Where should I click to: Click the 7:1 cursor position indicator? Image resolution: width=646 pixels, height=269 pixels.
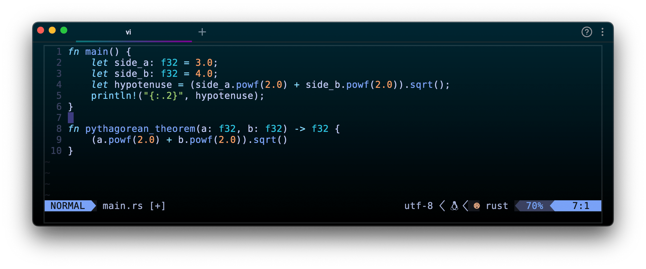tap(580, 206)
